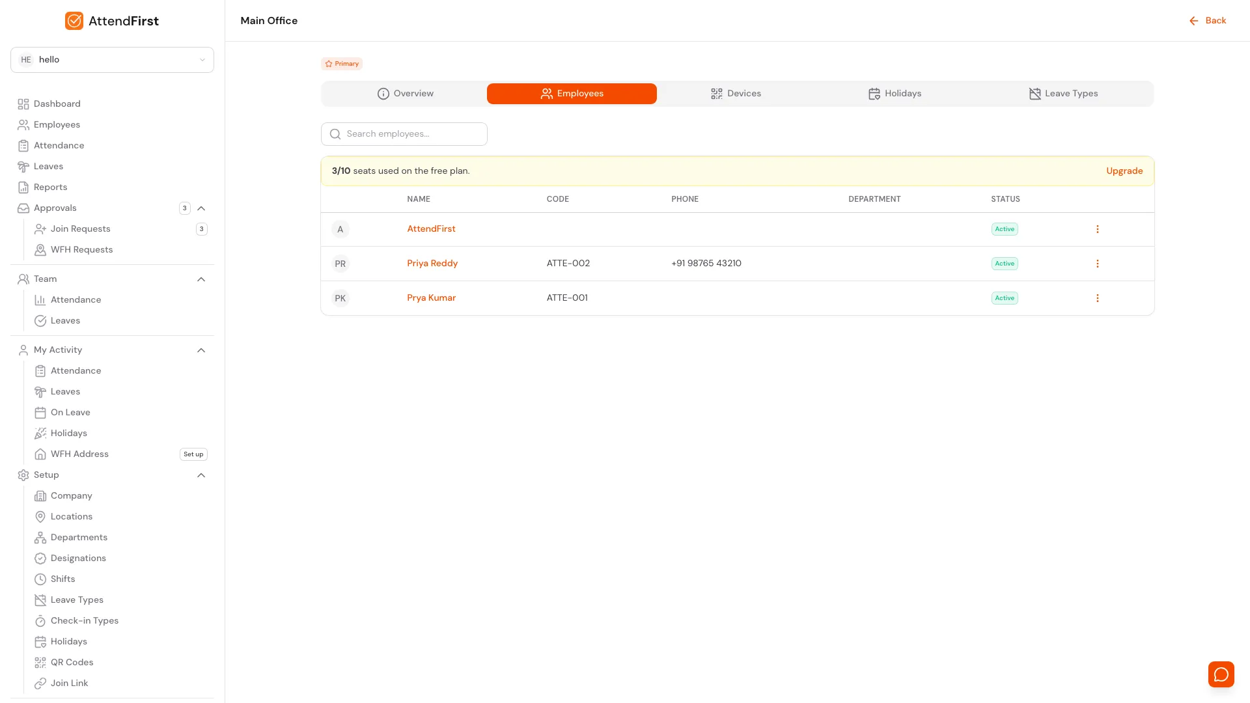Click the phone number +91 98765 43210
The image size is (1250, 703).
click(x=706, y=264)
